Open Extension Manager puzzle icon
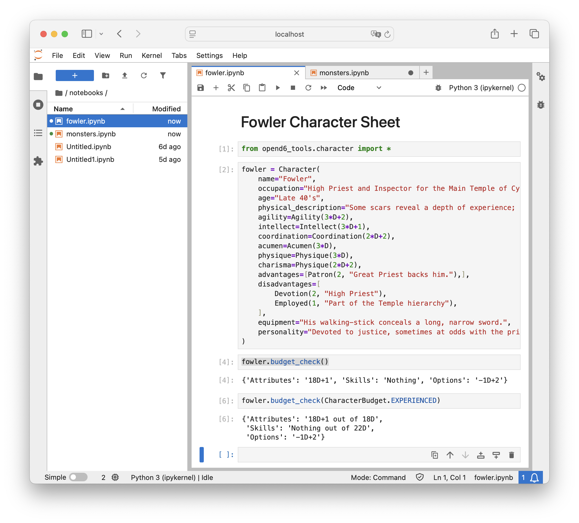This screenshot has height=523, width=579. click(x=38, y=161)
